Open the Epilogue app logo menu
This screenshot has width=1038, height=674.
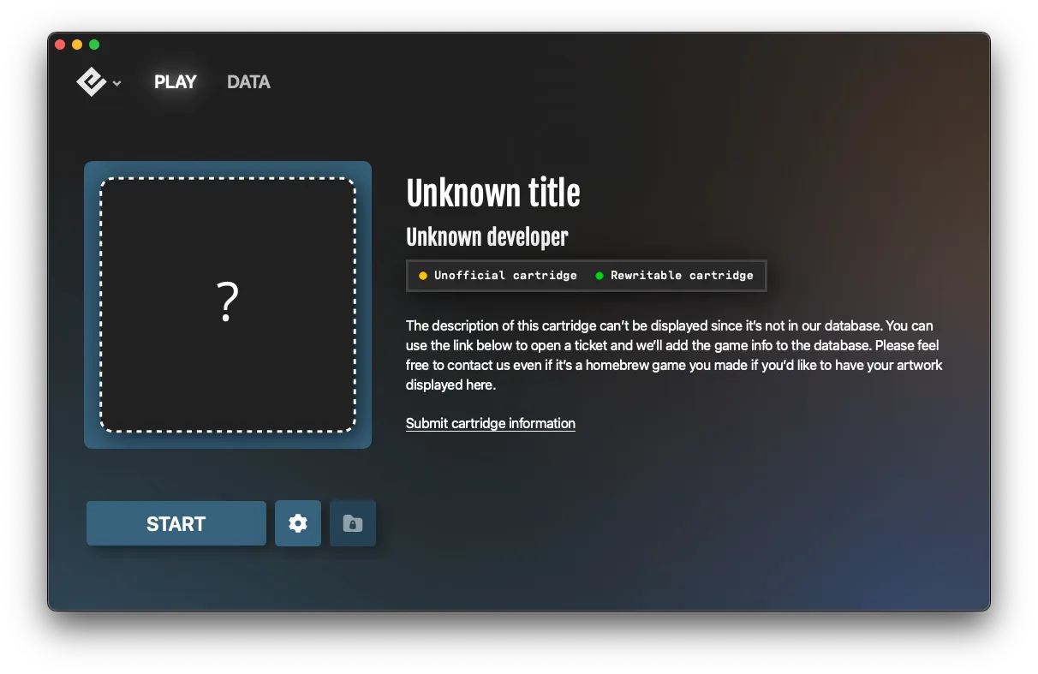(x=98, y=82)
